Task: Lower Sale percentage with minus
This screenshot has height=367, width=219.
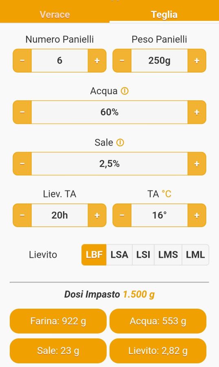Action: tap(22, 164)
